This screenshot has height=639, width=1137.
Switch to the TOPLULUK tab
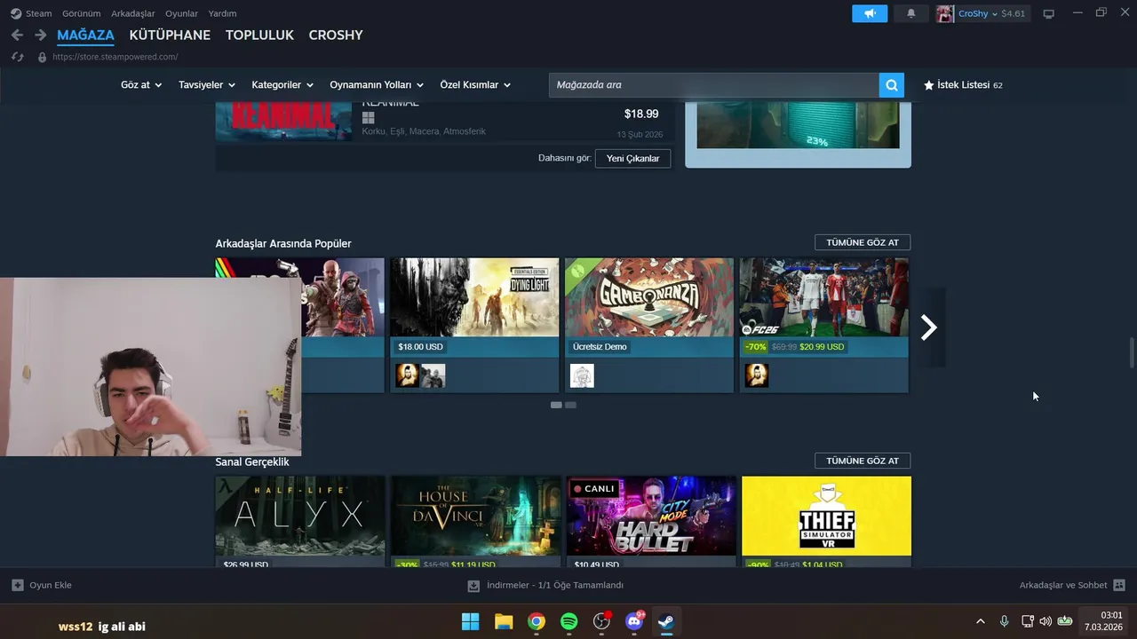tap(259, 35)
